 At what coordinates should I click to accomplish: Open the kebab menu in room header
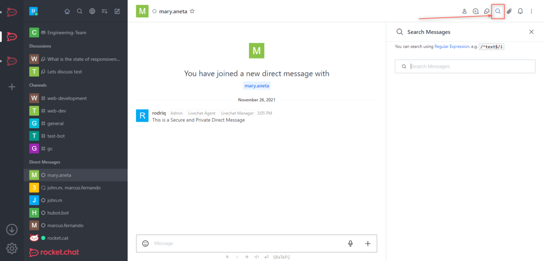click(531, 11)
